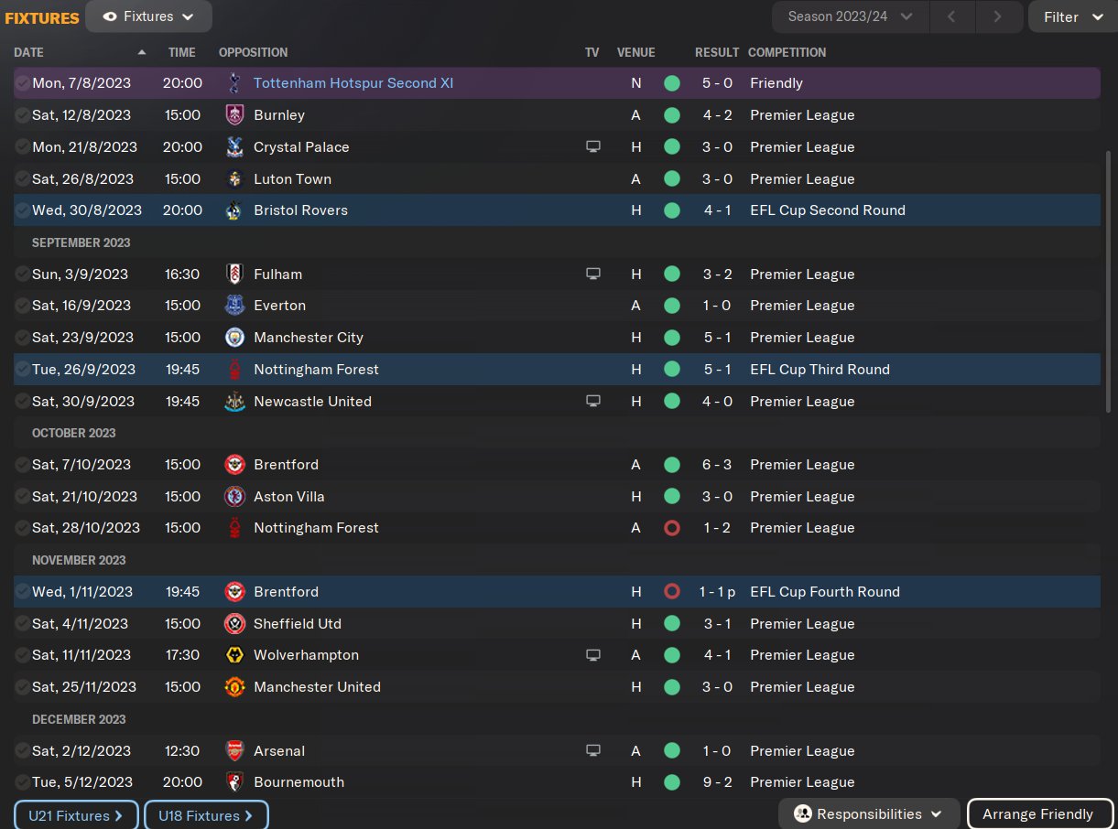Open the Filter dropdown
Viewport: 1118px width, 829px height.
point(1073,16)
